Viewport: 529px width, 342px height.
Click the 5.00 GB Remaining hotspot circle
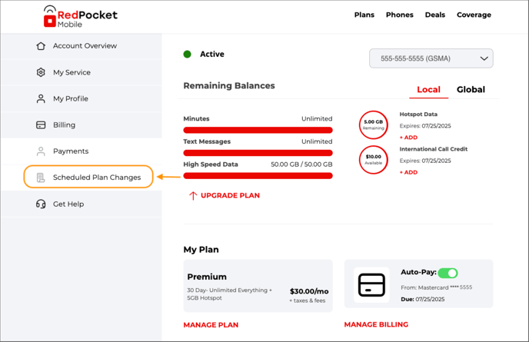[x=374, y=125]
